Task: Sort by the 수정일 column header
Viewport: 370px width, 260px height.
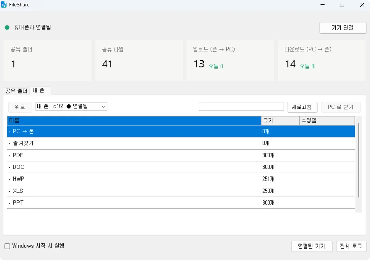Action: click(x=327, y=121)
